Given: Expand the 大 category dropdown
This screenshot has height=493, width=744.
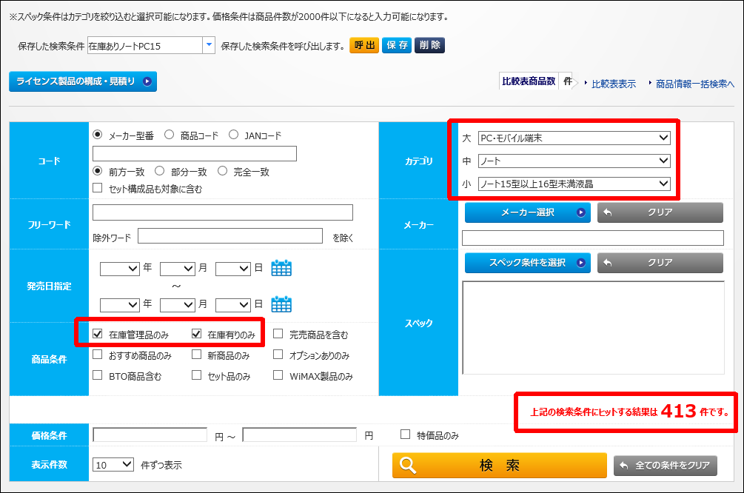Looking at the screenshot, I should pos(574,138).
